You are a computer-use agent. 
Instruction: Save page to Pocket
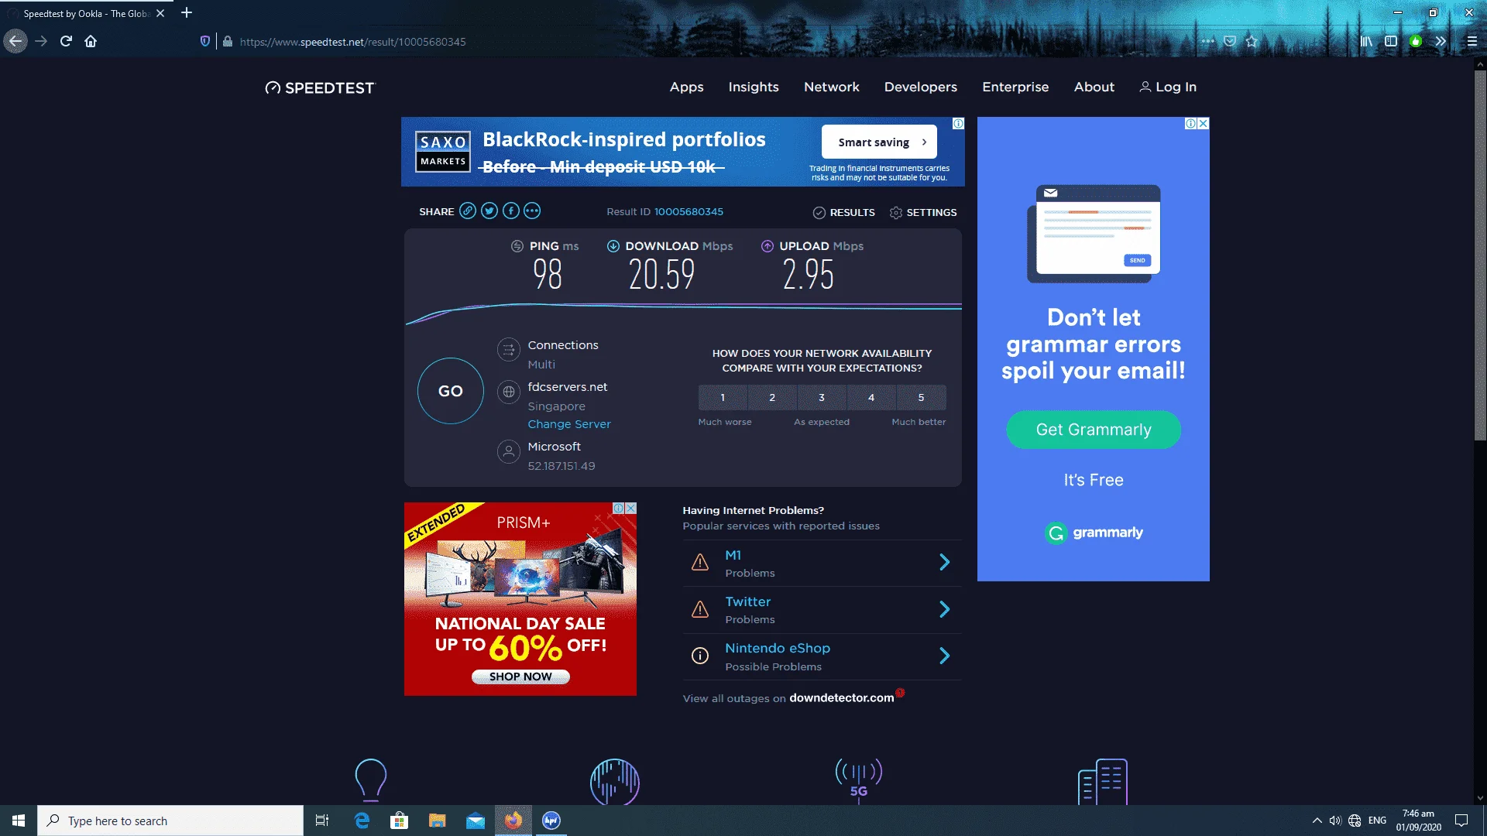1230,41
